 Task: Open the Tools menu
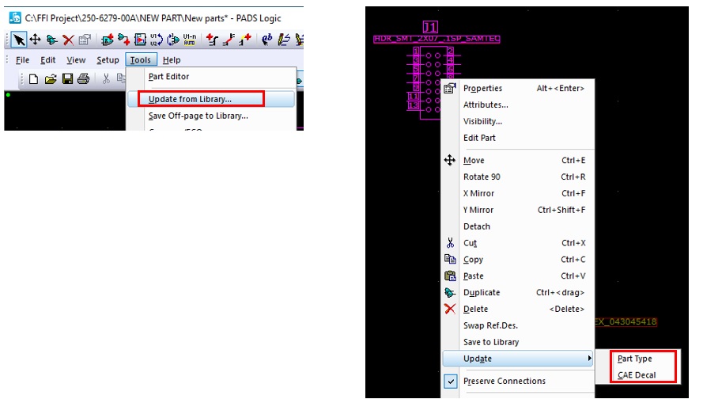coord(141,60)
